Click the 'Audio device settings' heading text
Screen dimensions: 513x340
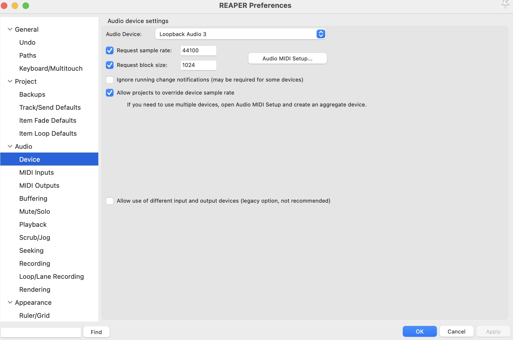click(x=138, y=21)
